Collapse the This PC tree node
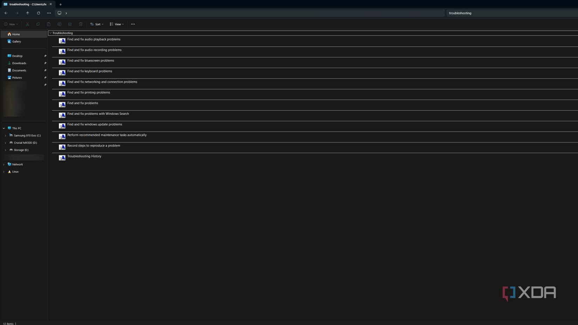This screenshot has height=325, width=578. (4, 128)
